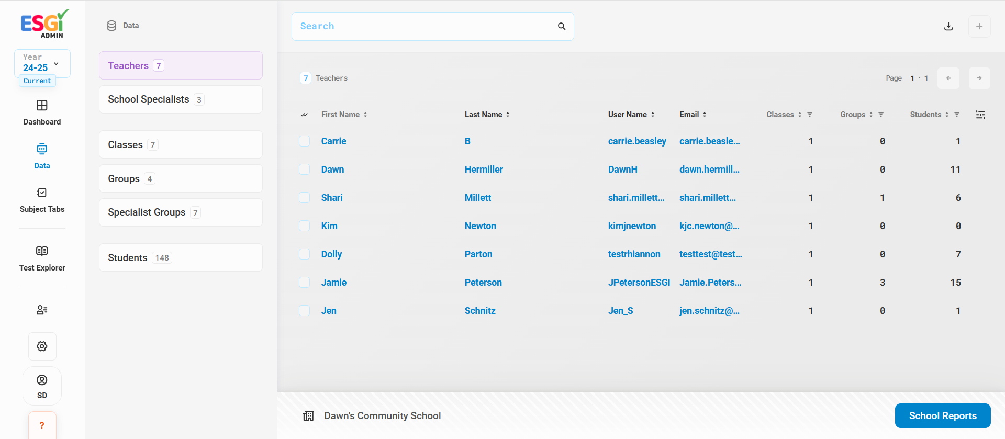Screen dimensions: 1005x439
Task: Open Subject Tabs in sidebar
Action: point(42,200)
